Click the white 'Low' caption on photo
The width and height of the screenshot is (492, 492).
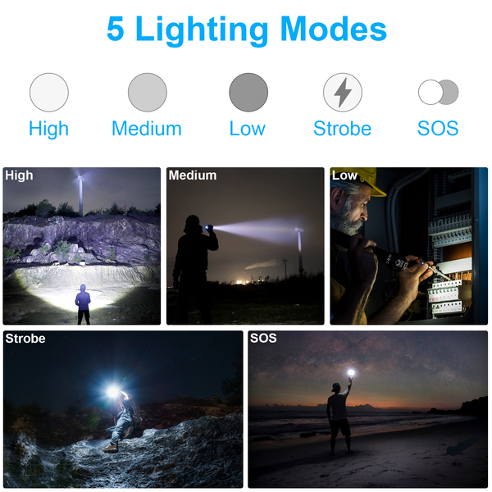click(x=344, y=175)
